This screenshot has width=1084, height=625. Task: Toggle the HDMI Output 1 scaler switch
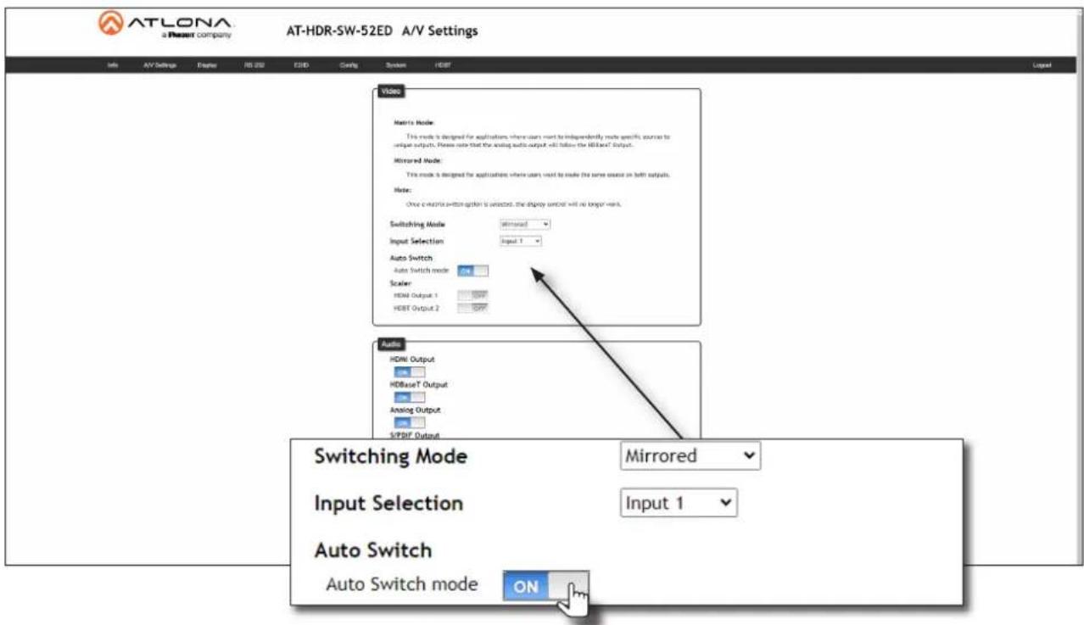(472, 295)
